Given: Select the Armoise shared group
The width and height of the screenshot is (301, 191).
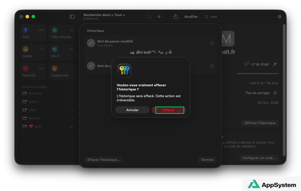Looking at the screenshot, I should point(35,93).
